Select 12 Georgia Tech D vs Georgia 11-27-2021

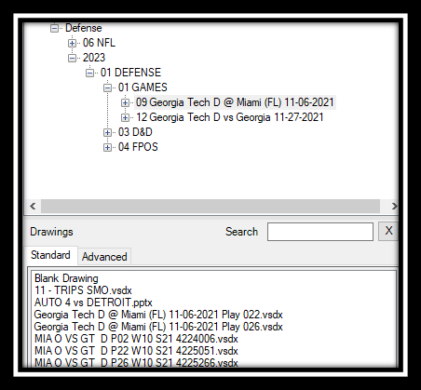tap(230, 117)
